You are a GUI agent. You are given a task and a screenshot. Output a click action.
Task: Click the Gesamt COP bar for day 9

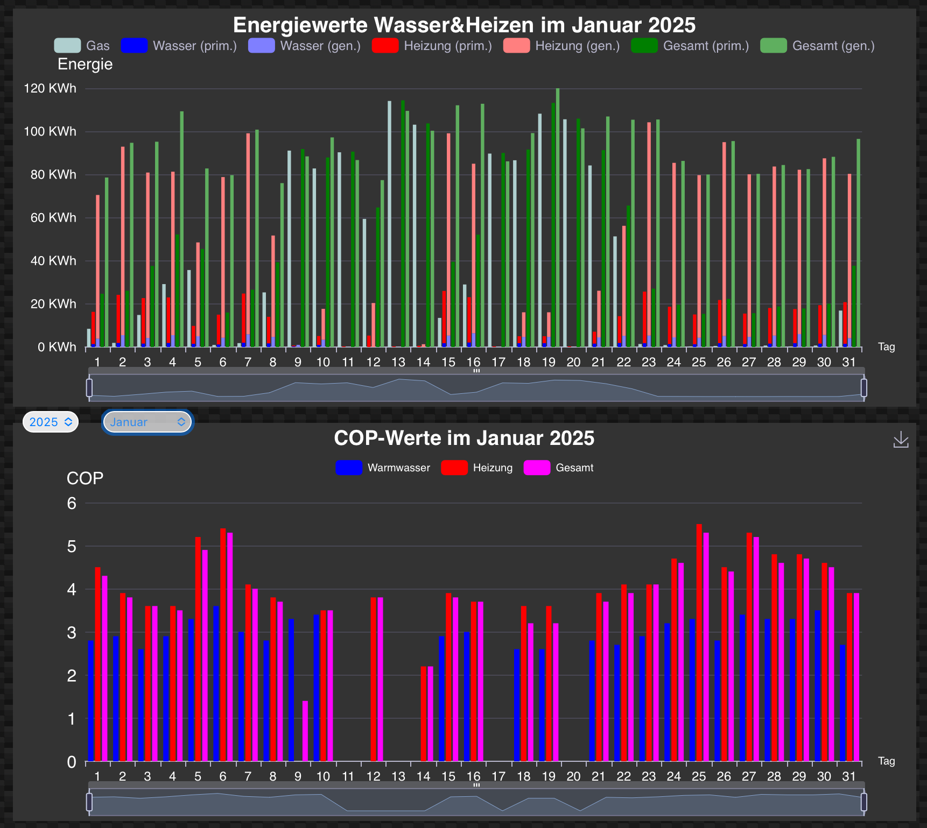click(305, 731)
